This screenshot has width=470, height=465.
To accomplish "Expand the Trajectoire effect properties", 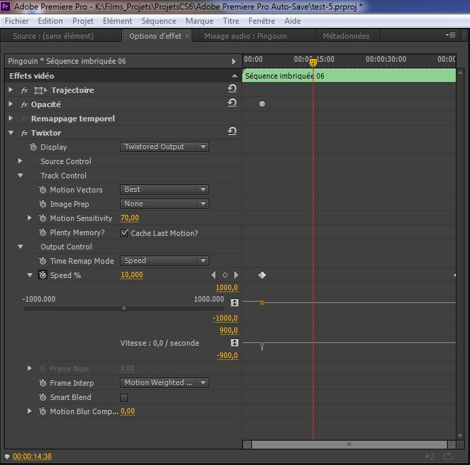I will pos(11,89).
